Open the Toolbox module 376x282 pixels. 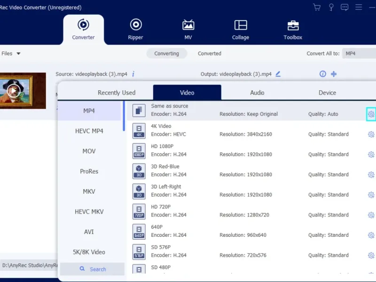tap(293, 29)
